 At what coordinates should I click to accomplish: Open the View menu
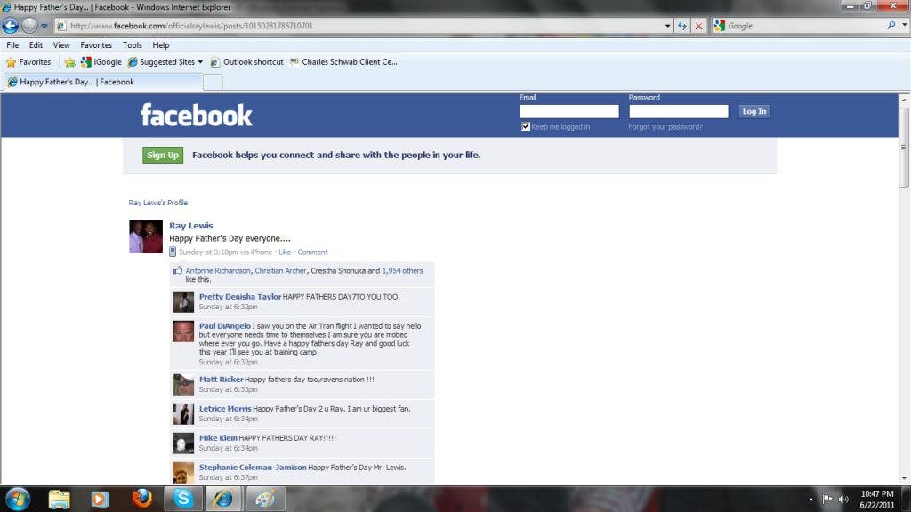tap(61, 44)
